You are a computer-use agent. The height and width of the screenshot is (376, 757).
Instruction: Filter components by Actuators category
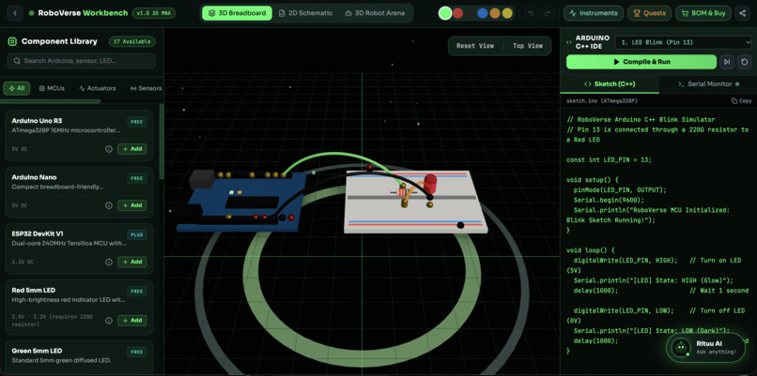click(97, 88)
